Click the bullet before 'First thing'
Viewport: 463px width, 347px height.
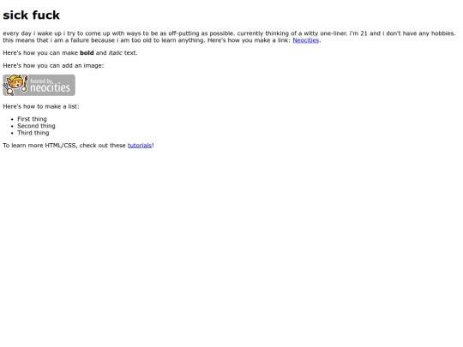click(x=12, y=119)
